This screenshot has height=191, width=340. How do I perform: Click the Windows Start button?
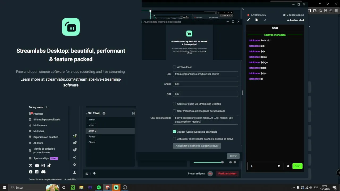pyautogui.click(x=4, y=188)
